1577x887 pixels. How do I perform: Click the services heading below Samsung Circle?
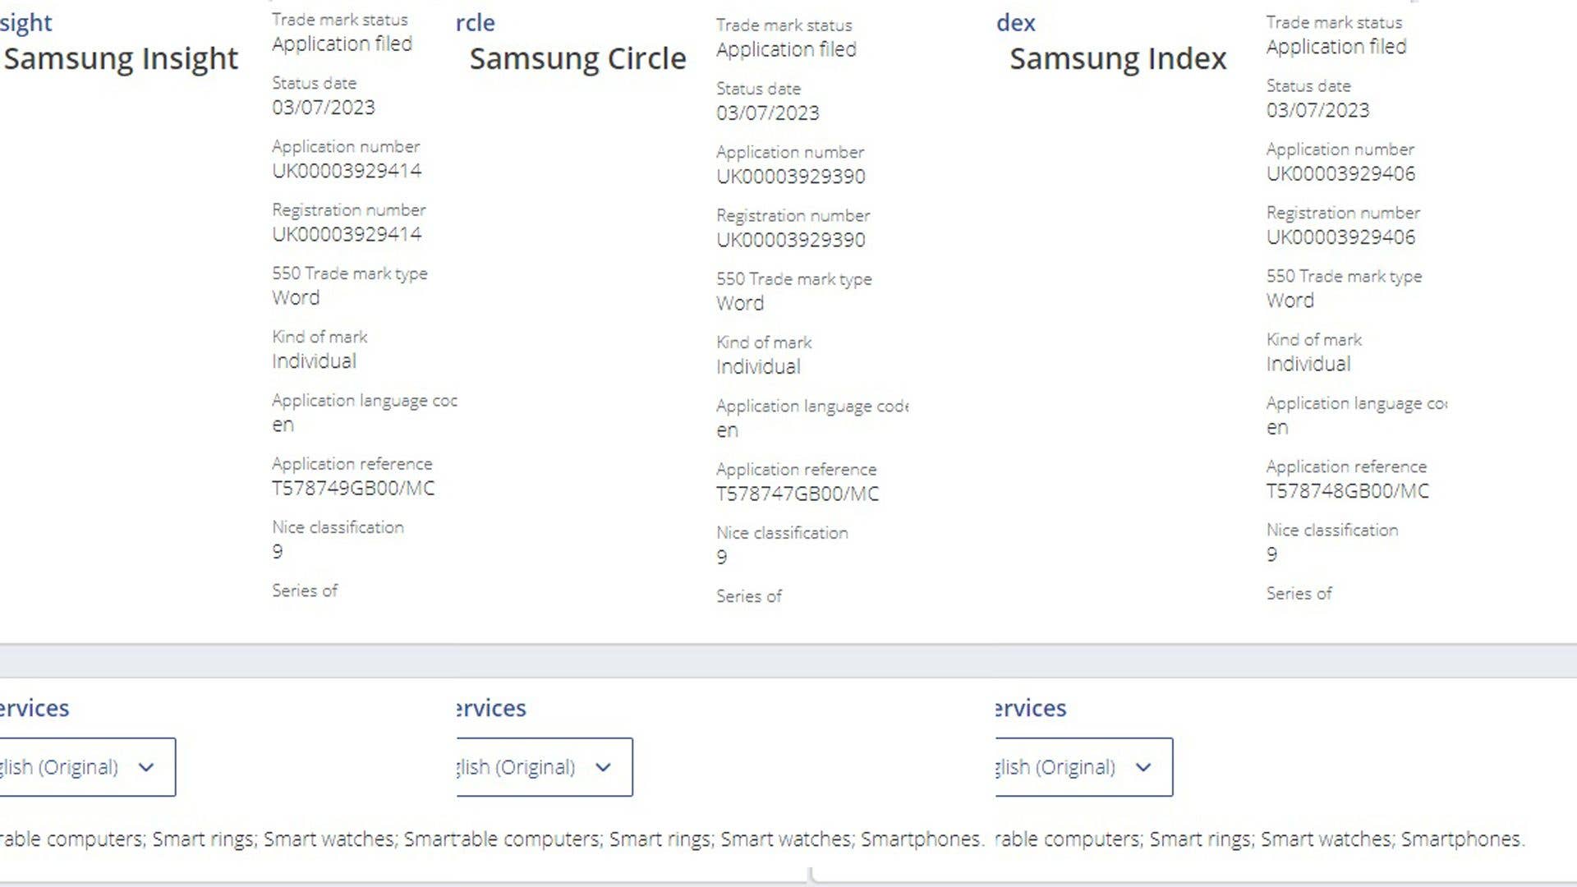coord(491,708)
